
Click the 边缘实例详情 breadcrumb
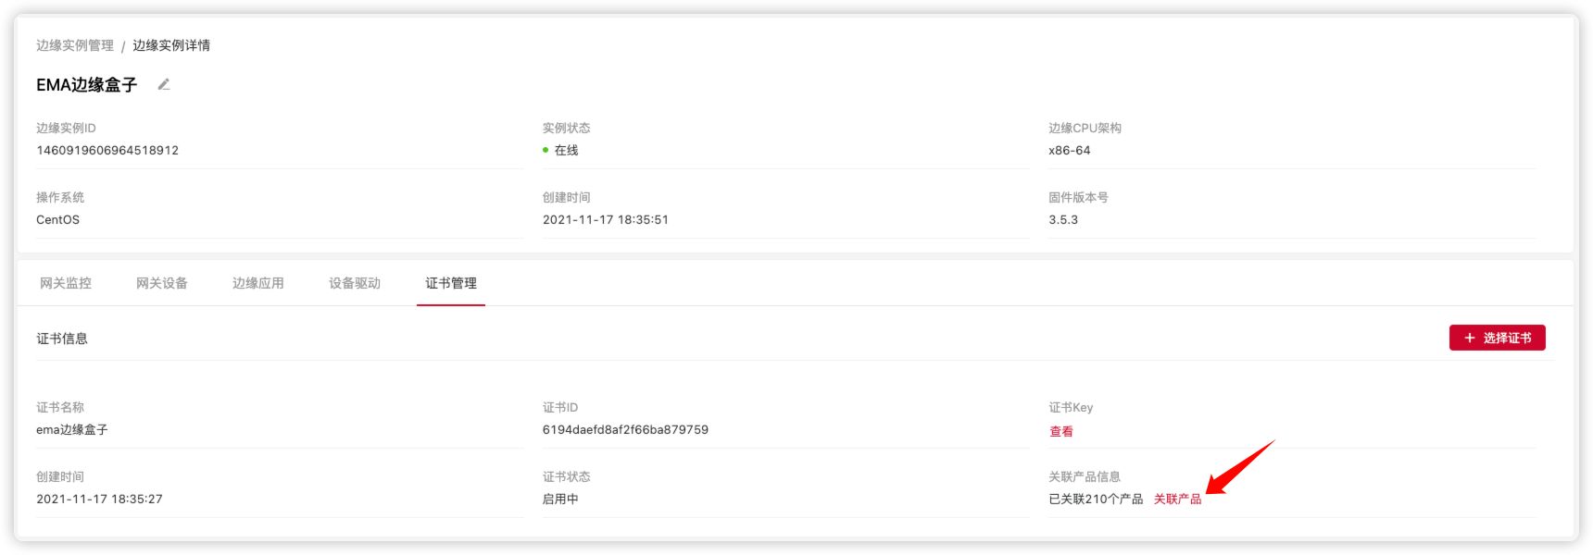point(171,45)
